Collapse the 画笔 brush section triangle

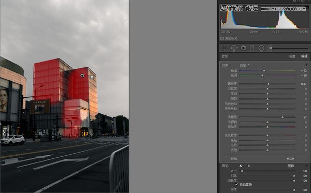tap(307, 166)
